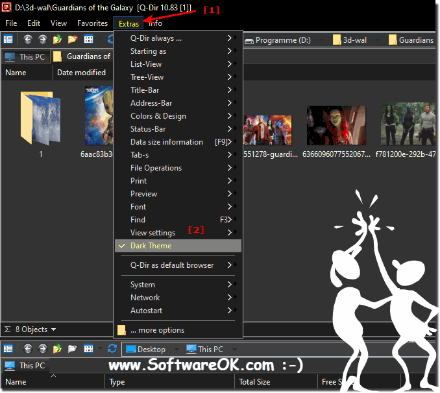The height and width of the screenshot is (393, 440).
Task: Sort by top pane Name column
Action: (27, 73)
